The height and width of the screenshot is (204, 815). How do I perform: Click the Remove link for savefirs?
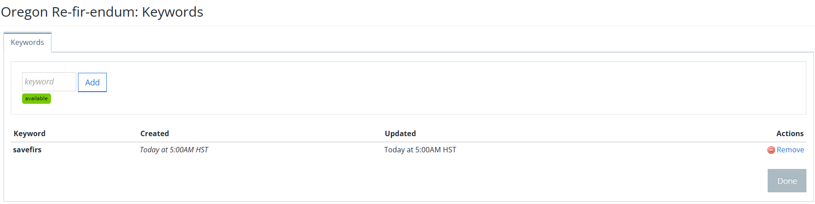[x=790, y=150]
